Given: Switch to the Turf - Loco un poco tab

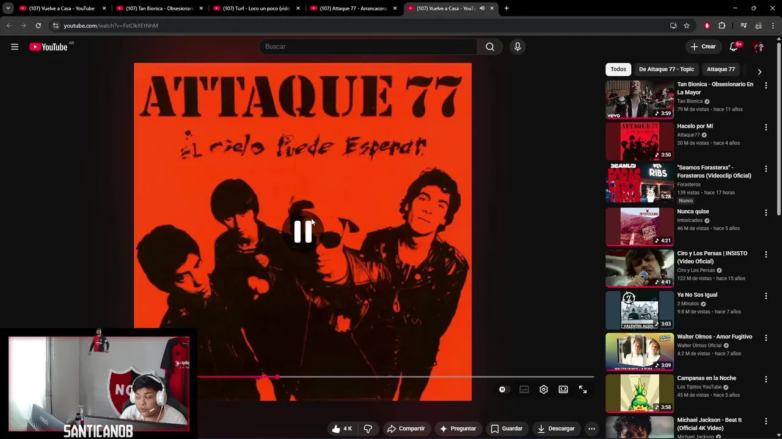Looking at the screenshot, I should (x=256, y=9).
